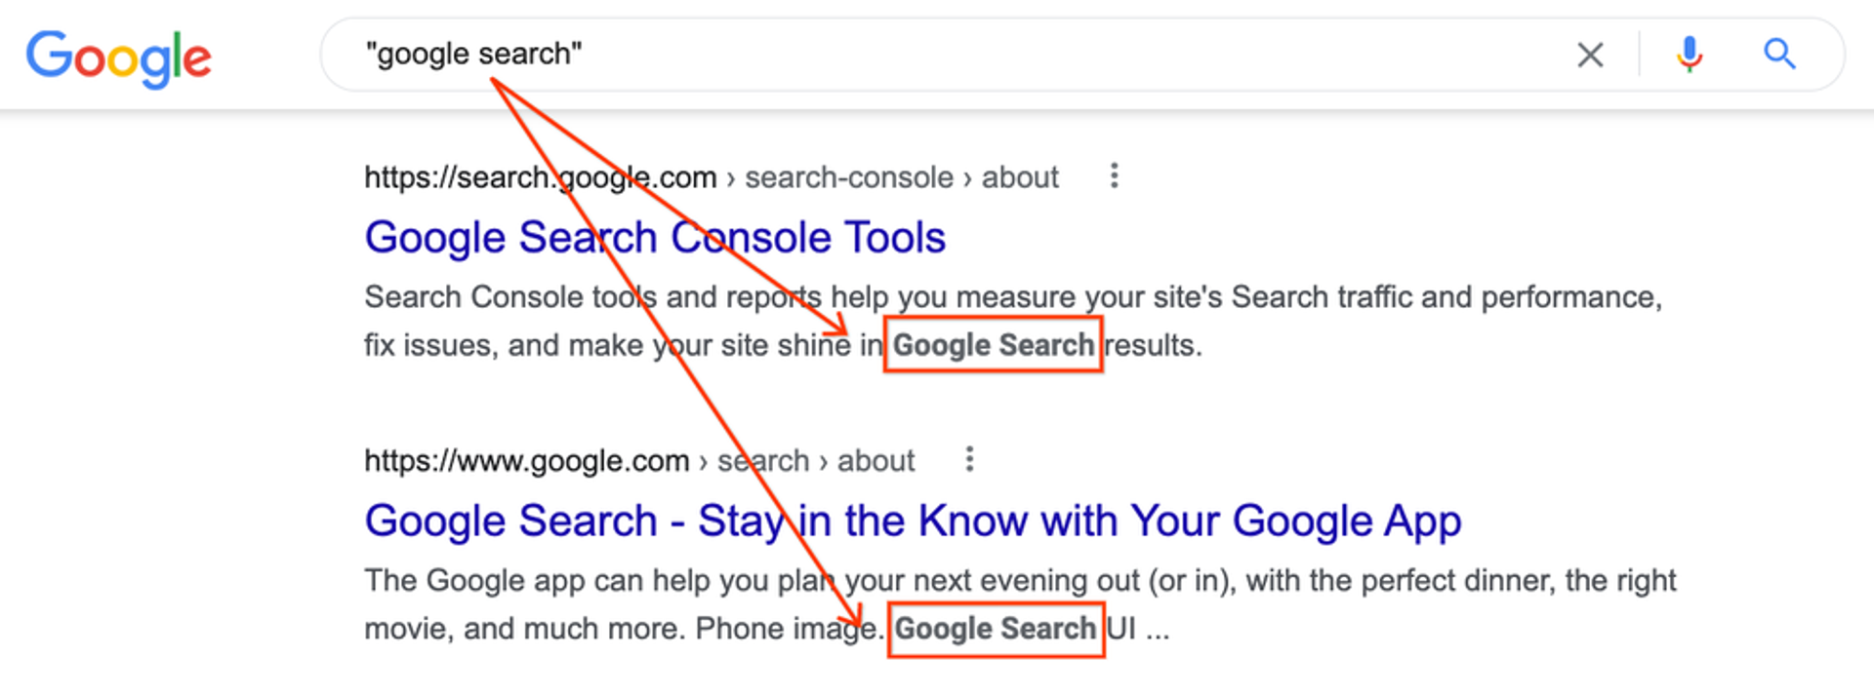Open the three-dot menu for the Search Console result
The width and height of the screenshot is (1874, 696).
coord(1113,175)
